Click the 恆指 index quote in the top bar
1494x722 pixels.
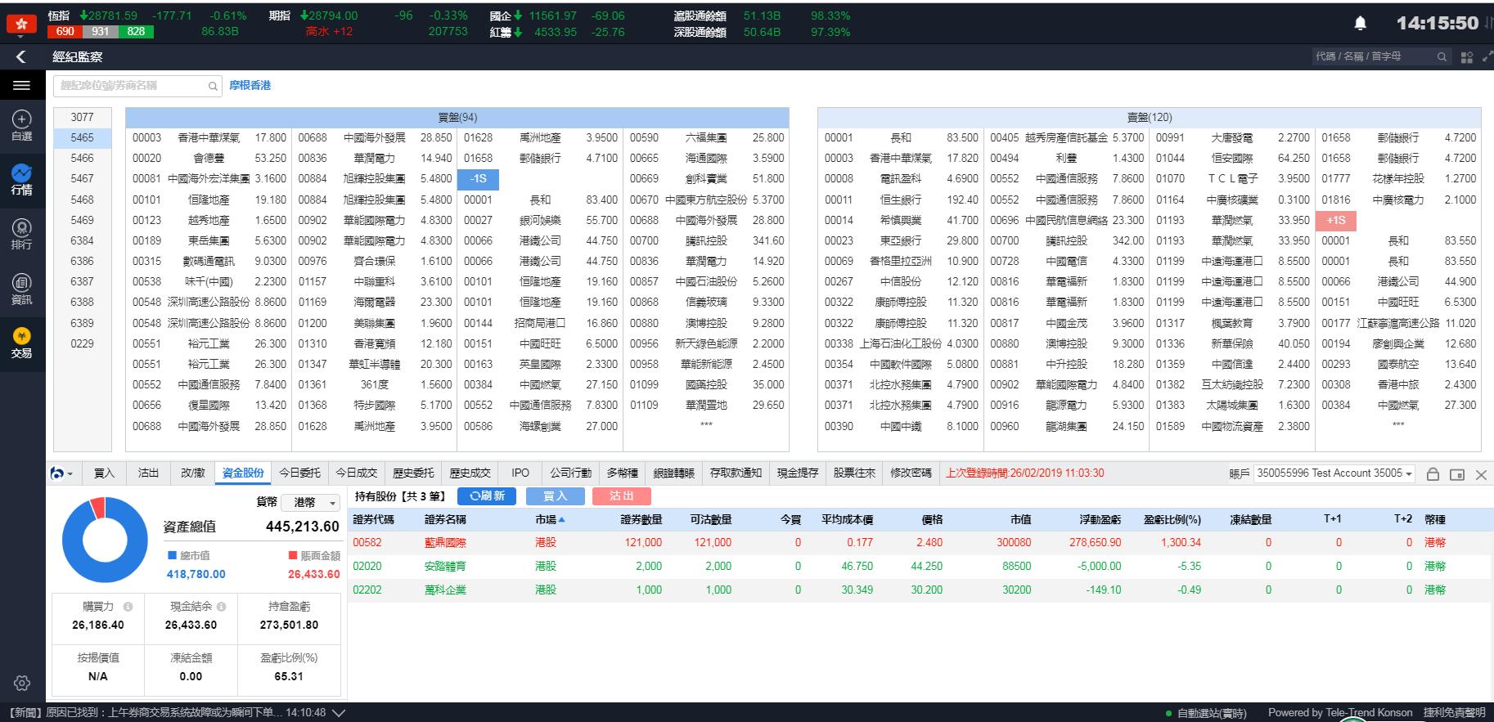click(147, 16)
